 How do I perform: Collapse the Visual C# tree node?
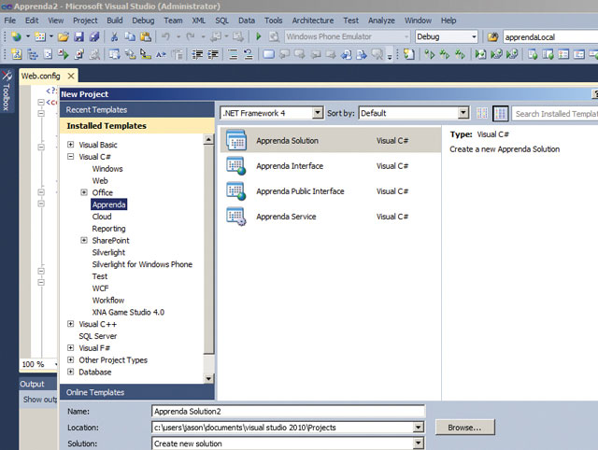[x=71, y=156]
